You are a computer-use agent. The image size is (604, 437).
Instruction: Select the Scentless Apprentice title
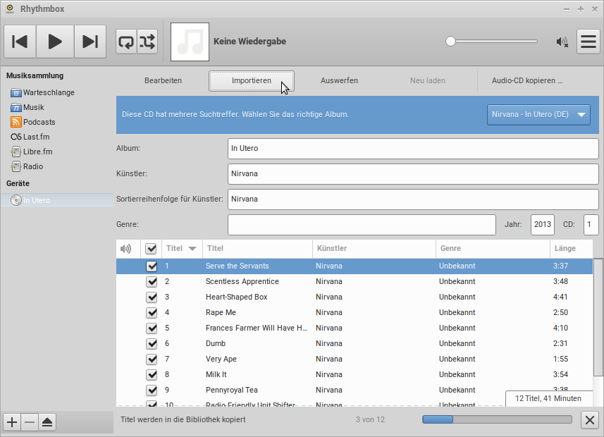click(242, 282)
